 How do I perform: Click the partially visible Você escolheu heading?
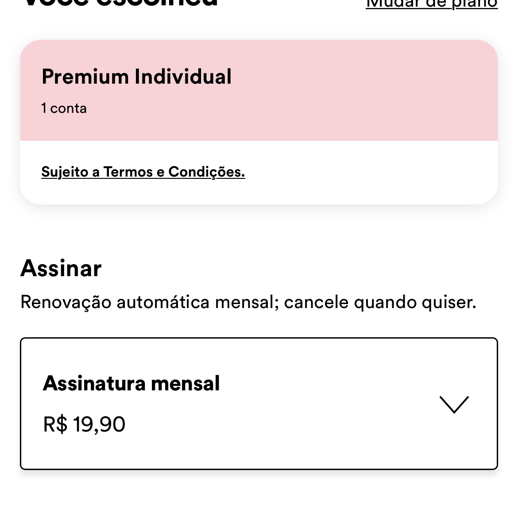coord(120,3)
